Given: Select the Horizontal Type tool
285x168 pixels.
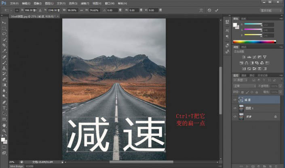Looking at the screenshot, I should [x=4, y=108].
